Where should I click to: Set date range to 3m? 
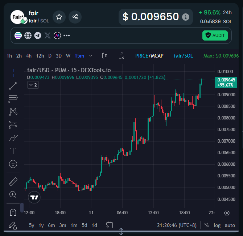tap(63, 225)
